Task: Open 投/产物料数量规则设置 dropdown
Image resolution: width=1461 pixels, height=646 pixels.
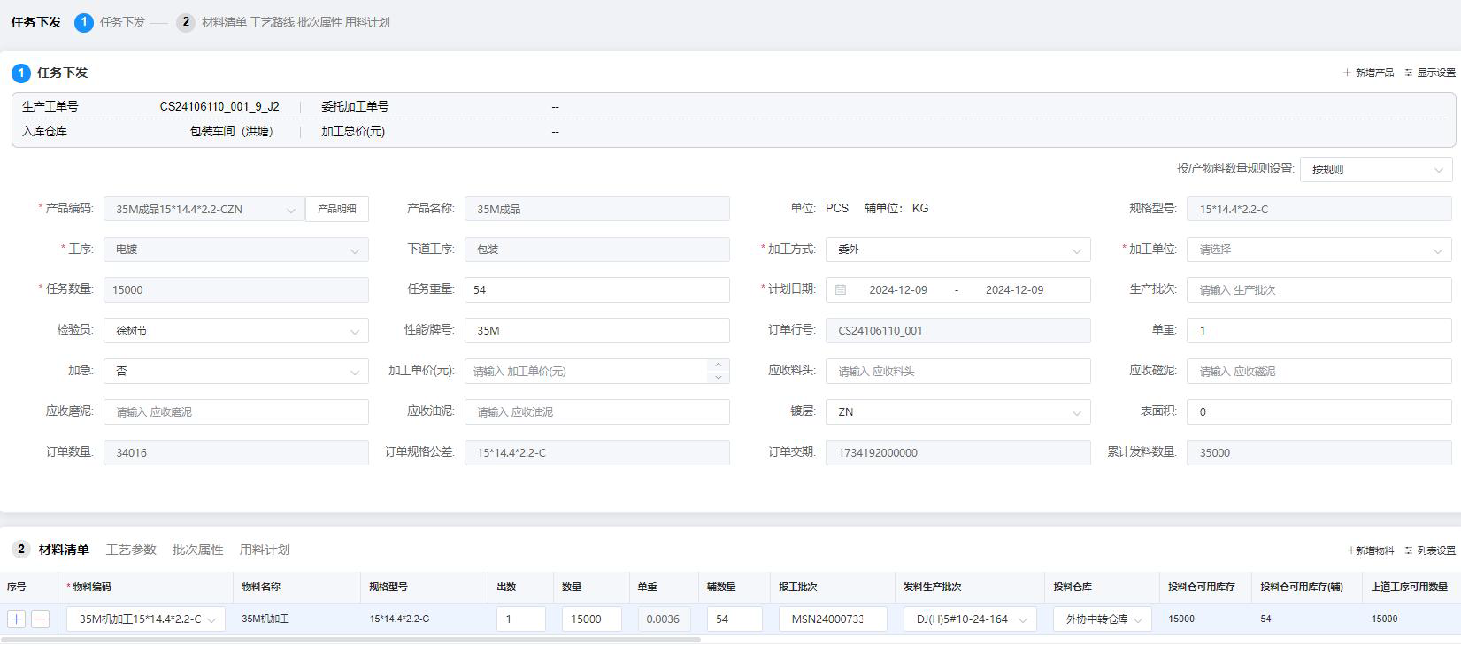Action: click(x=1375, y=169)
